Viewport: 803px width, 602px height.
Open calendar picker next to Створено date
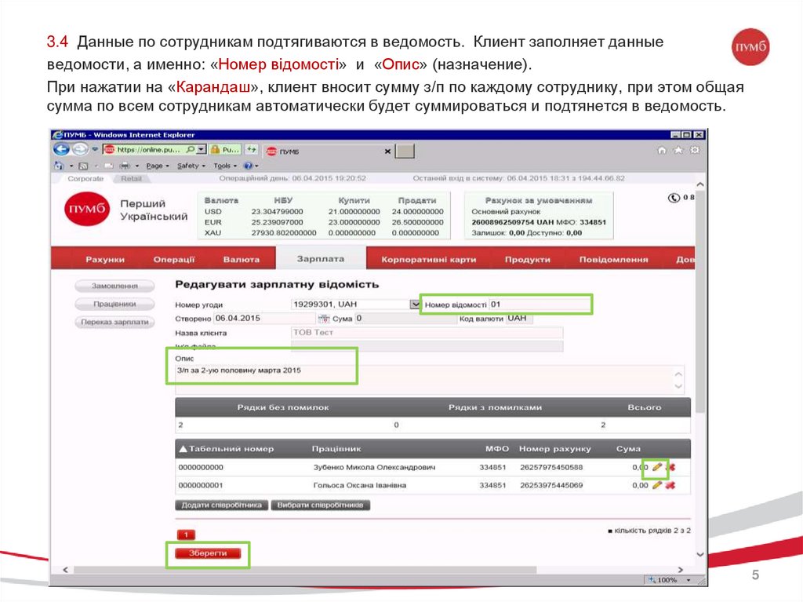tap(323, 319)
